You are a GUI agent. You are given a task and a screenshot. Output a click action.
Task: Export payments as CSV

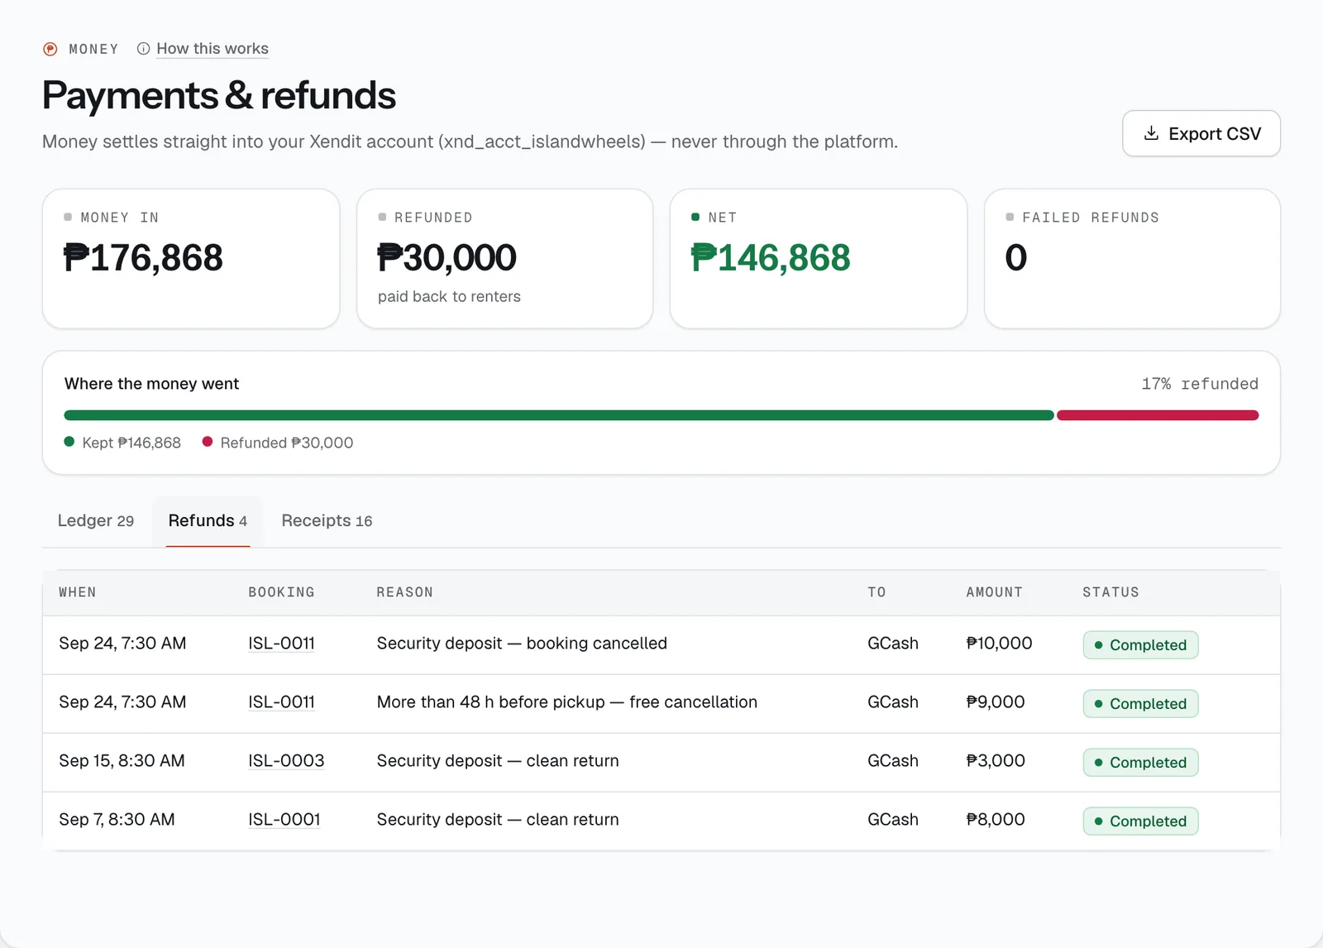click(1201, 133)
